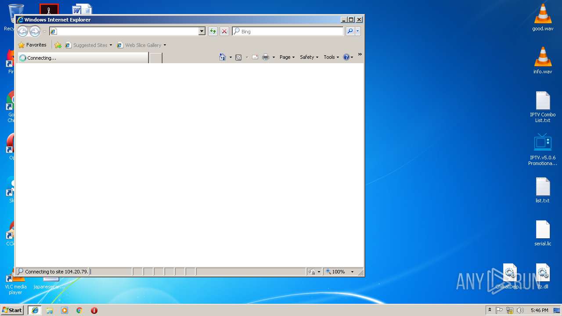Open Windows Explorer folder in taskbar

(50, 310)
